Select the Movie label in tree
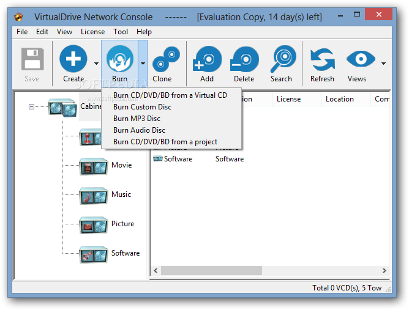409x310 pixels. coord(122,165)
